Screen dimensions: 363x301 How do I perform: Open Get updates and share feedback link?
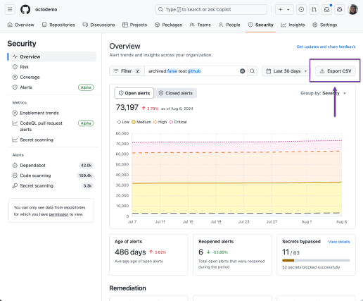(326, 47)
